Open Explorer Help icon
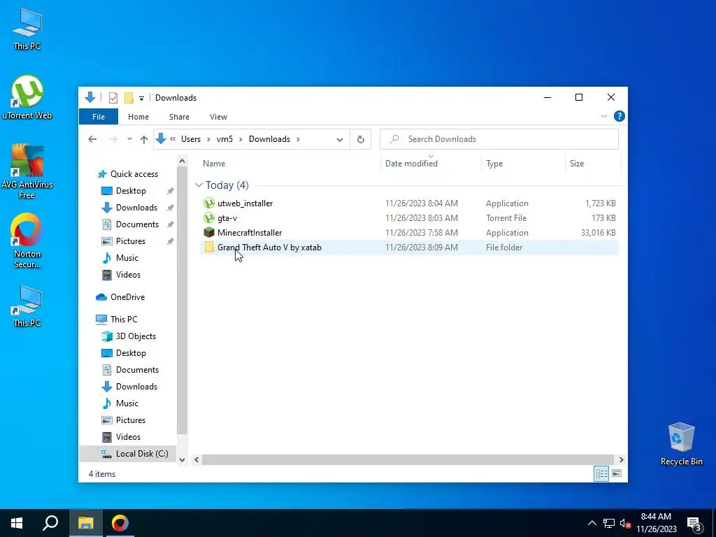 tap(620, 117)
